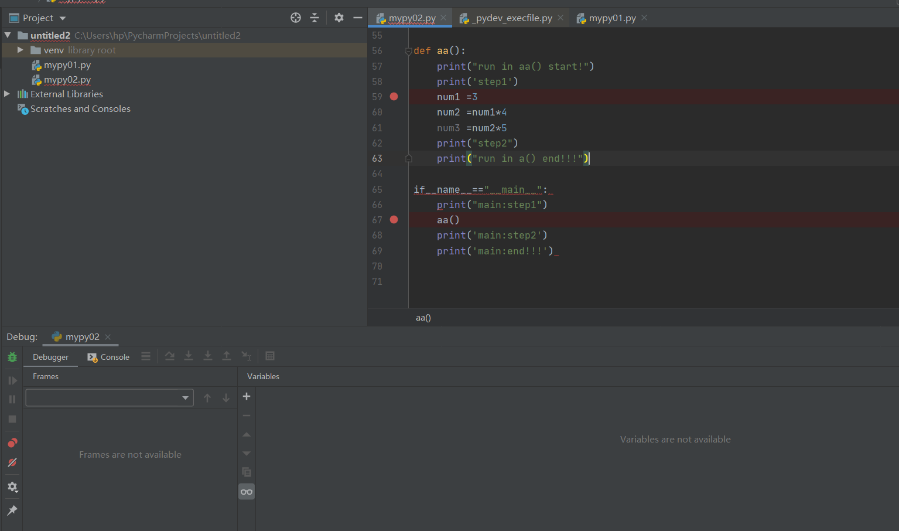Image resolution: width=899 pixels, height=531 pixels.
Task: Expand the venv library root folder
Action: tap(20, 50)
